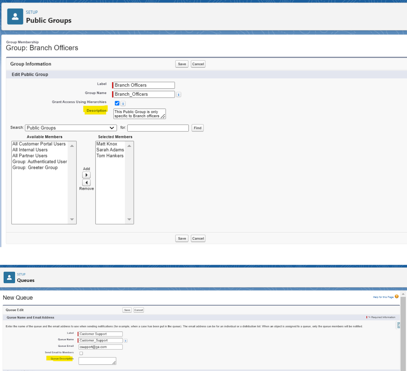Viewport: 407px width, 371px height.
Task: Click the Queues setup icon
Action: coord(9,277)
